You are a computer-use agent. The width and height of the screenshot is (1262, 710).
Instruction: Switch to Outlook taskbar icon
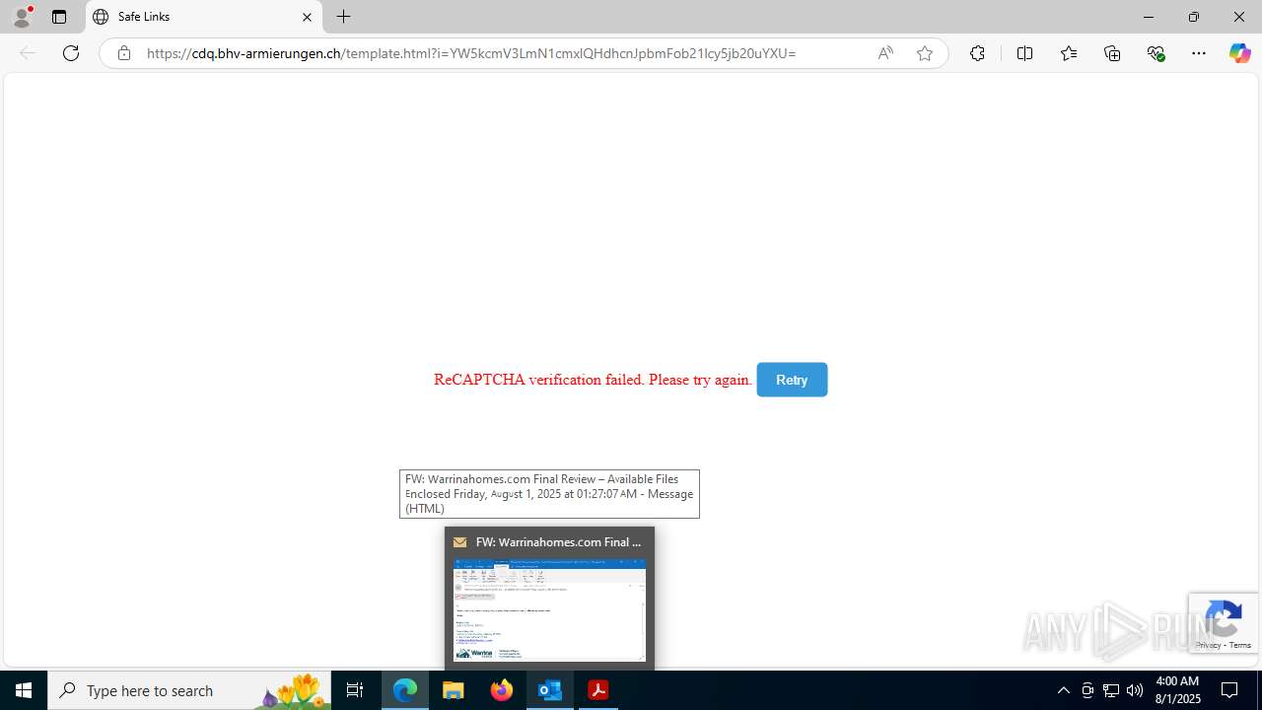point(550,690)
